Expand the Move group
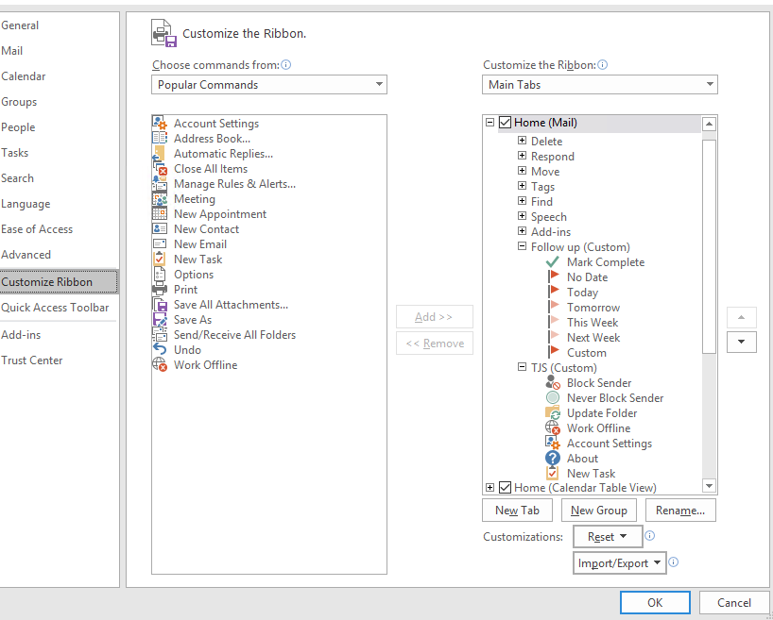This screenshot has height=620, width=773. click(522, 171)
